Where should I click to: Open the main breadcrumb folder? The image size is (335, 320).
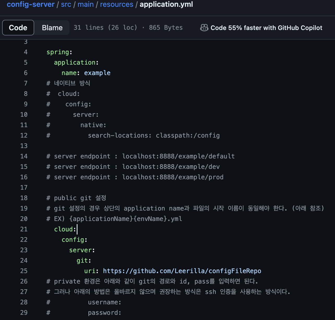coord(86,4)
